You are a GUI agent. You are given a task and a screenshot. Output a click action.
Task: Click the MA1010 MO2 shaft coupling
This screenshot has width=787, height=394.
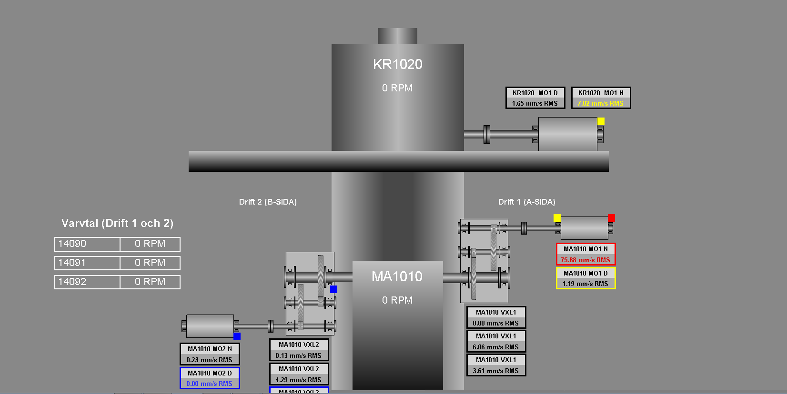270,326
